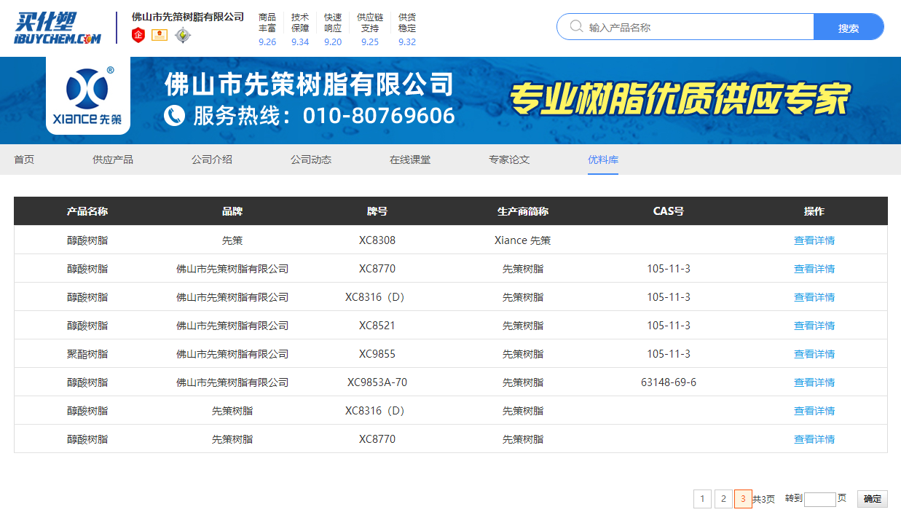Click the banner slogan 专业树脂优质供应专家
This screenshot has width=901, height=515.
680,100
